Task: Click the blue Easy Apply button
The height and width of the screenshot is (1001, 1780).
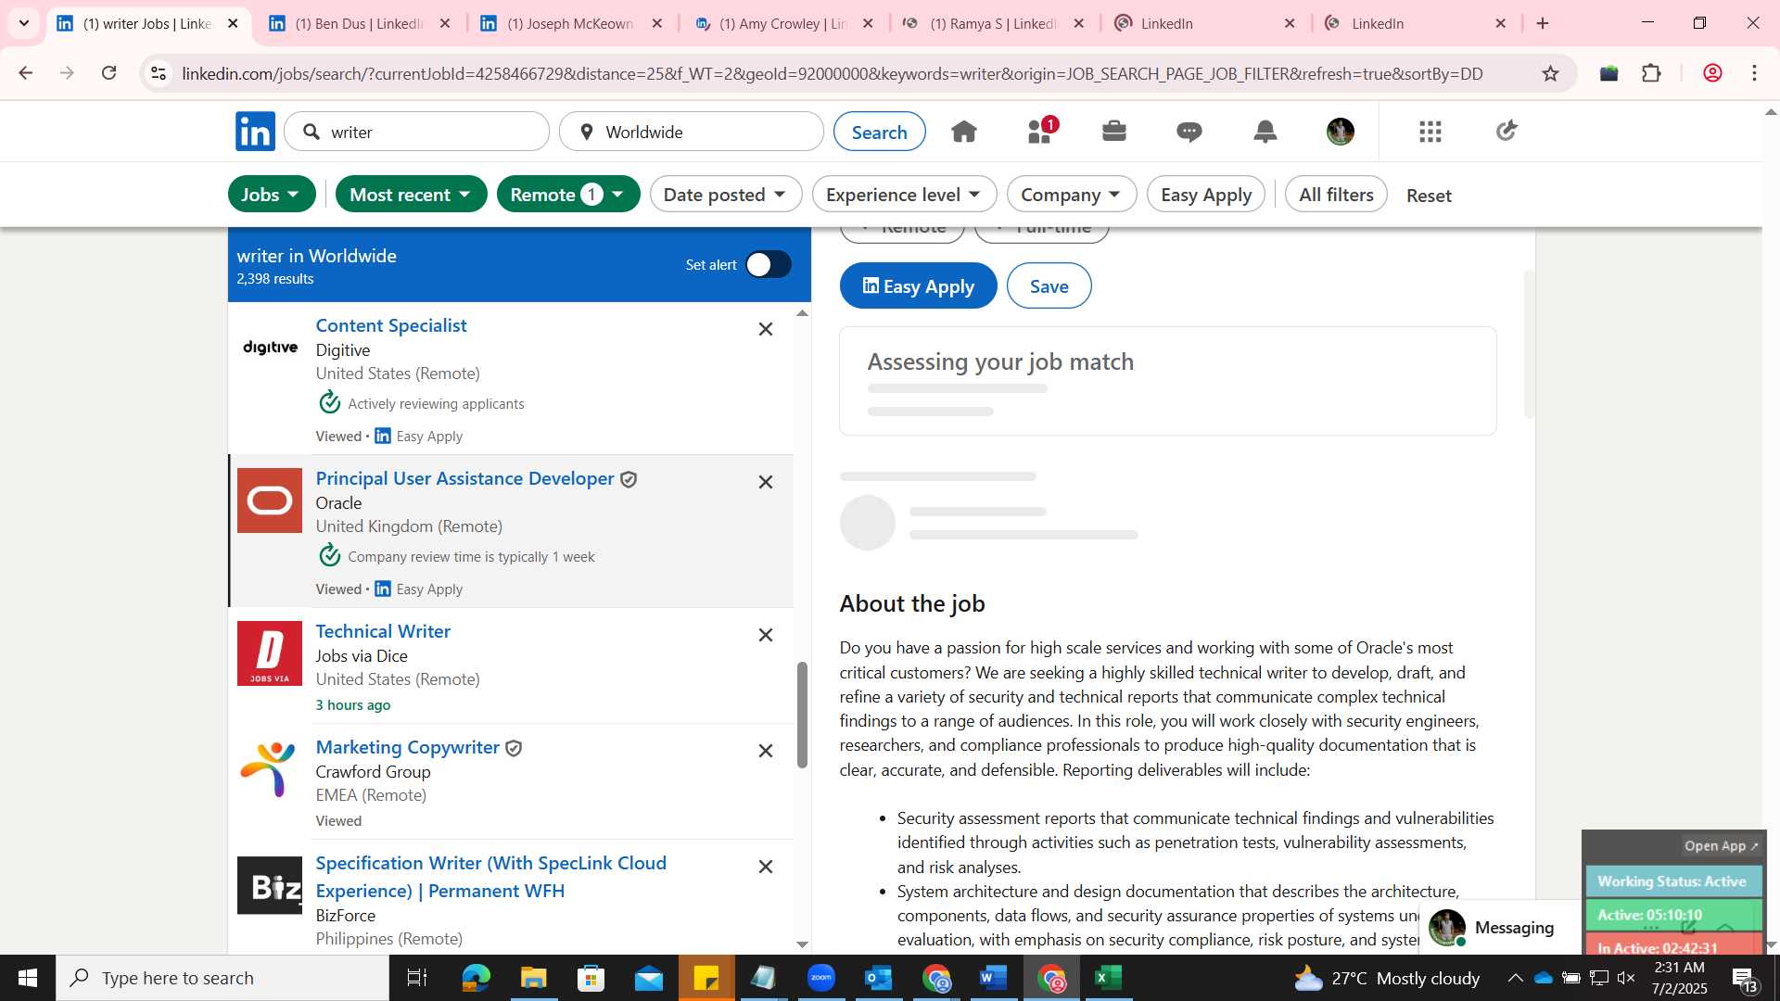Action: point(918,285)
